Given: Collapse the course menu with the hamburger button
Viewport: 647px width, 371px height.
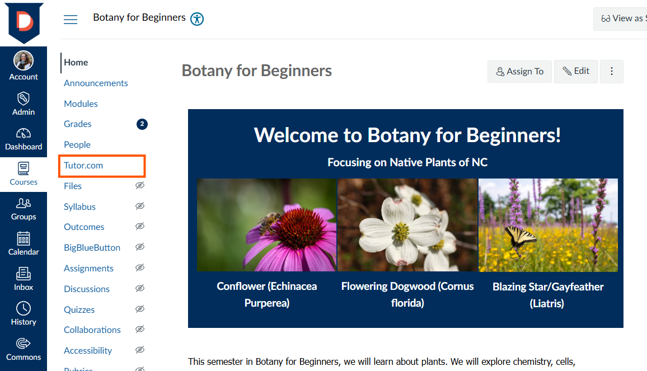Looking at the screenshot, I should (71, 19).
